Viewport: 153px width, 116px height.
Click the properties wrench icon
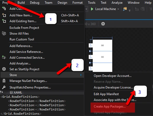click(4, 87)
